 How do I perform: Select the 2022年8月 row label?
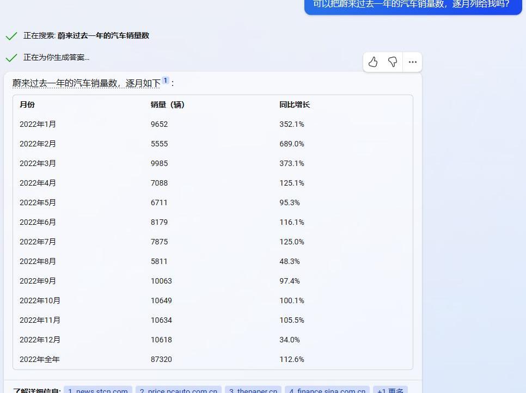pos(38,261)
